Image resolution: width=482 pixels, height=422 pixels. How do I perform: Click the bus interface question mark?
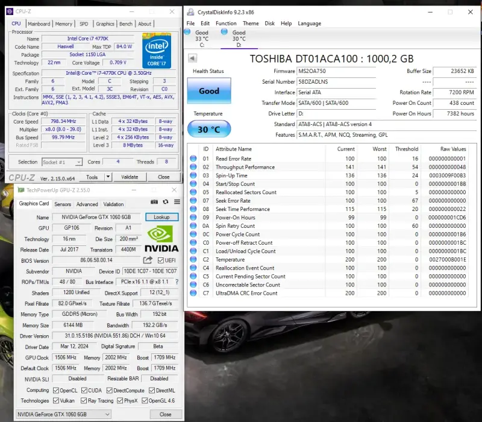[x=177, y=282]
